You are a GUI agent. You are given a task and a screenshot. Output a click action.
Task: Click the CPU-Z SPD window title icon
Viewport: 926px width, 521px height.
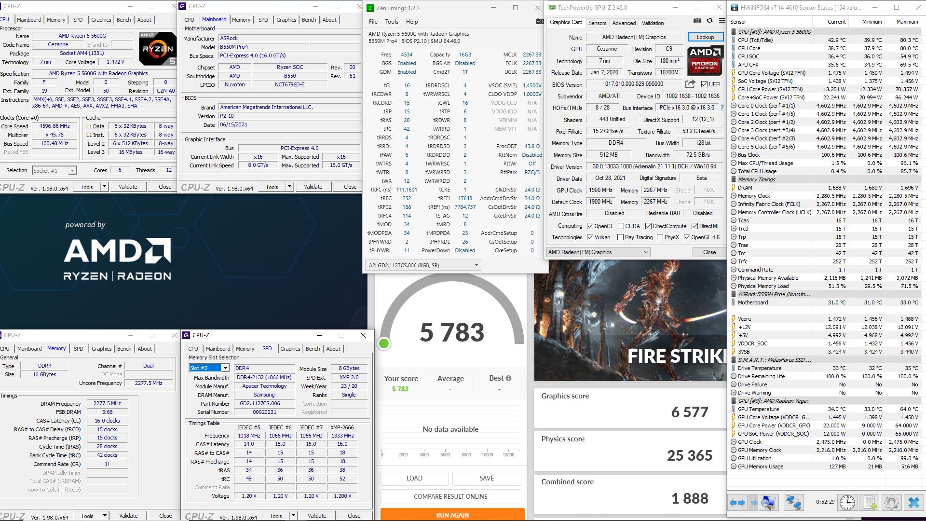click(187, 335)
